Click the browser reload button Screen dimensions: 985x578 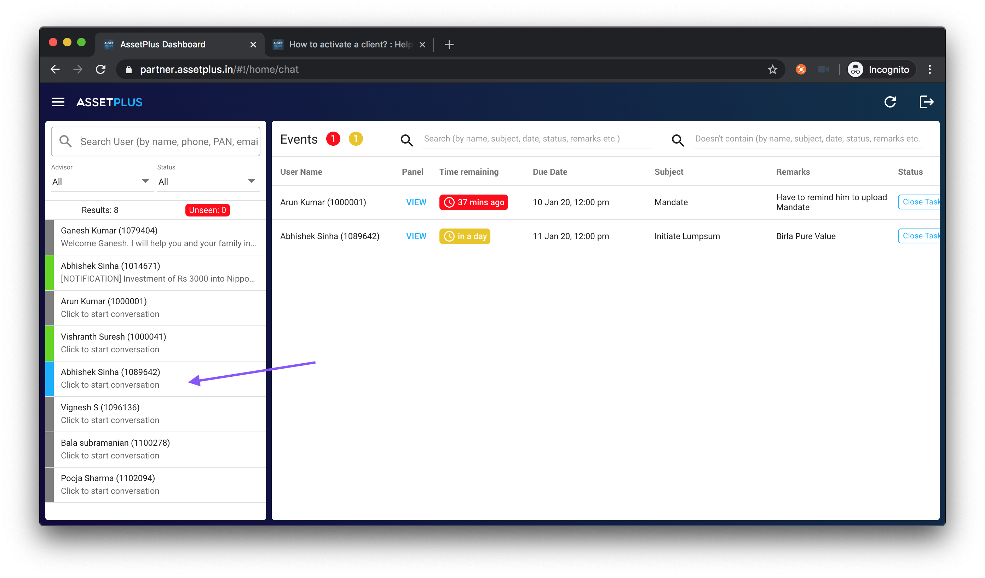coord(101,70)
